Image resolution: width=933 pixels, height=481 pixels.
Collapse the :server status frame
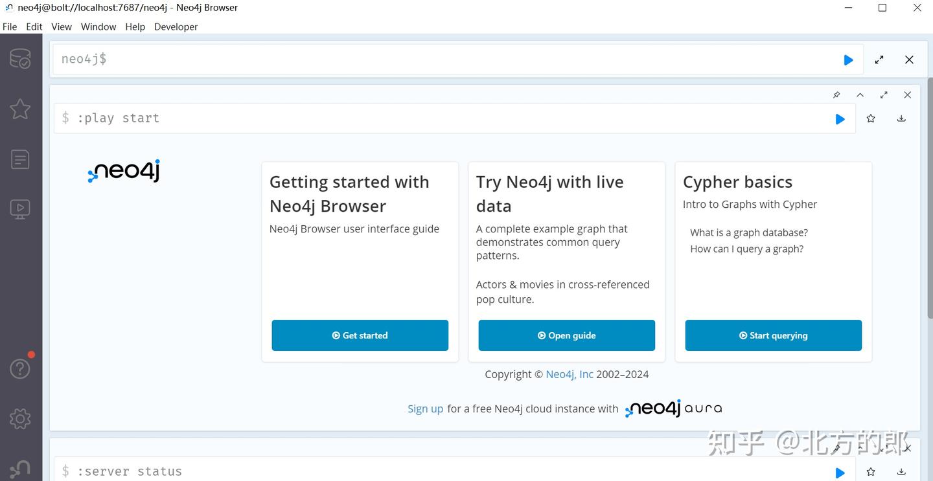(860, 448)
